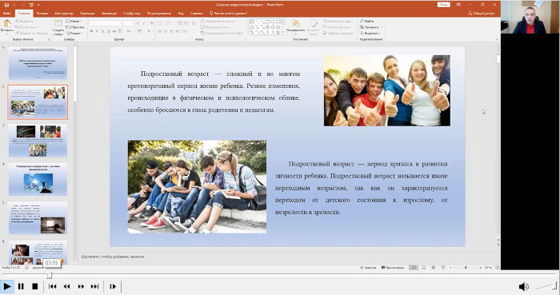
Task: Switch to the Переходы tab
Action: [x=87, y=14]
